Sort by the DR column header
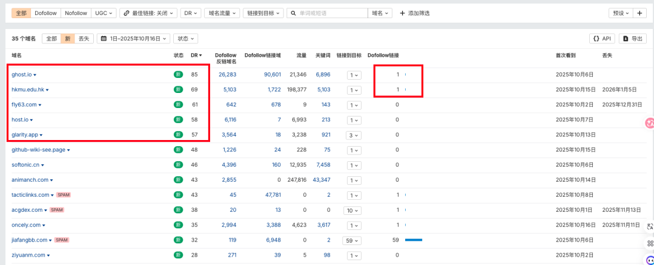 coord(196,56)
